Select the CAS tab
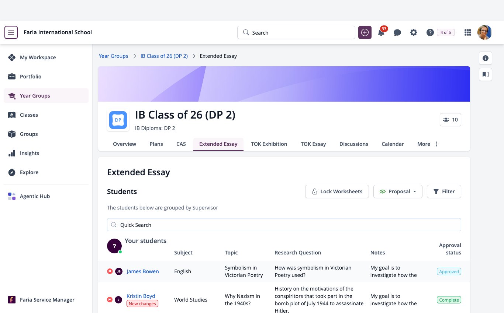504x313 pixels. pos(181,144)
